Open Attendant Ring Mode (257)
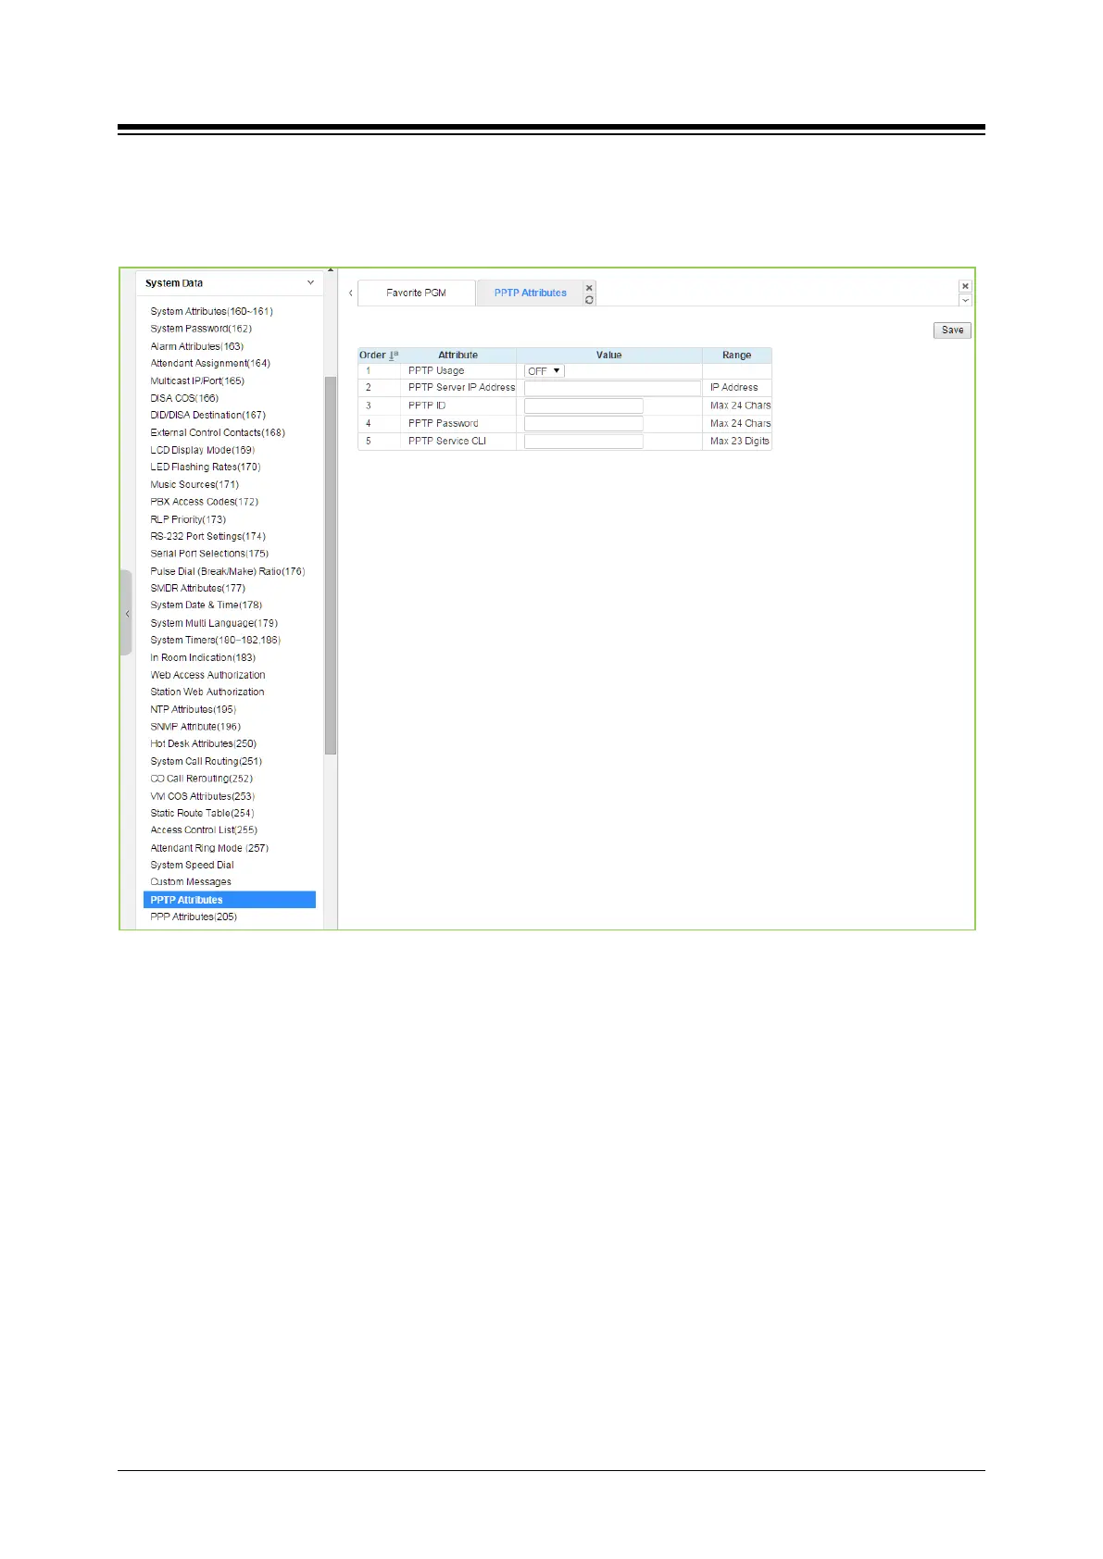1103x1559 pixels. click(209, 848)
